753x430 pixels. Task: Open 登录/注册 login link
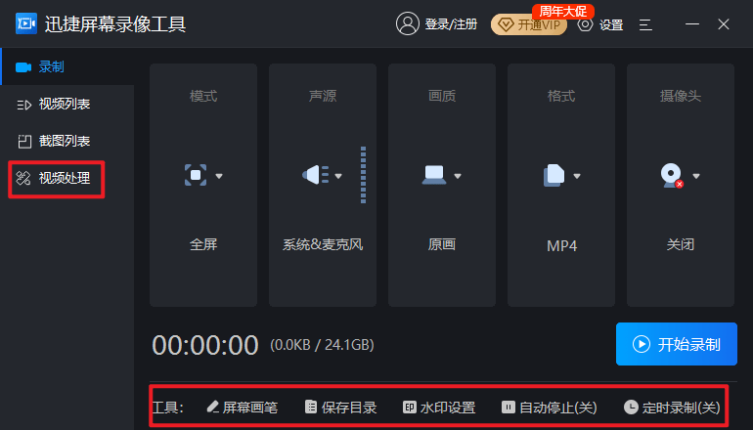pos(451,24)
